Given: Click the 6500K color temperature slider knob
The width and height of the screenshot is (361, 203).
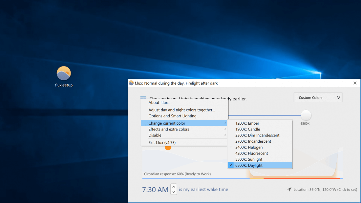Looking at the screenshot, I should click(x=306, y=115).
